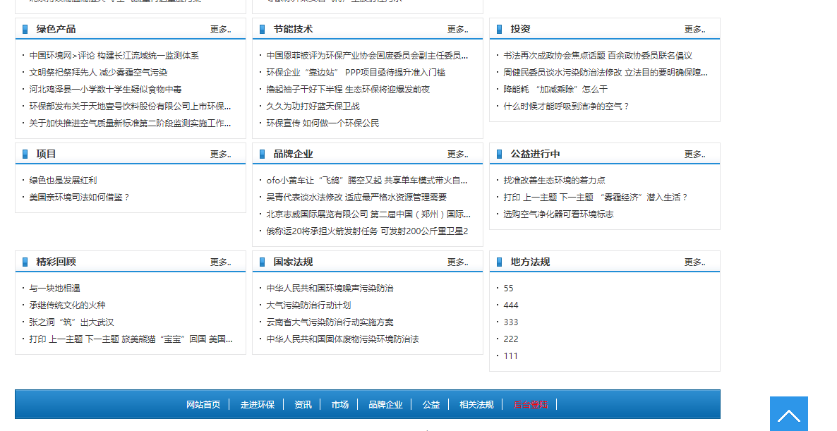Click 更多... next to 投资 section
837x431 pixels.
(x=694, y=30)
